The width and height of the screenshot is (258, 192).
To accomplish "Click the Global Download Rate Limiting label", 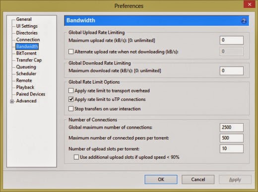I will coord(100,63).
